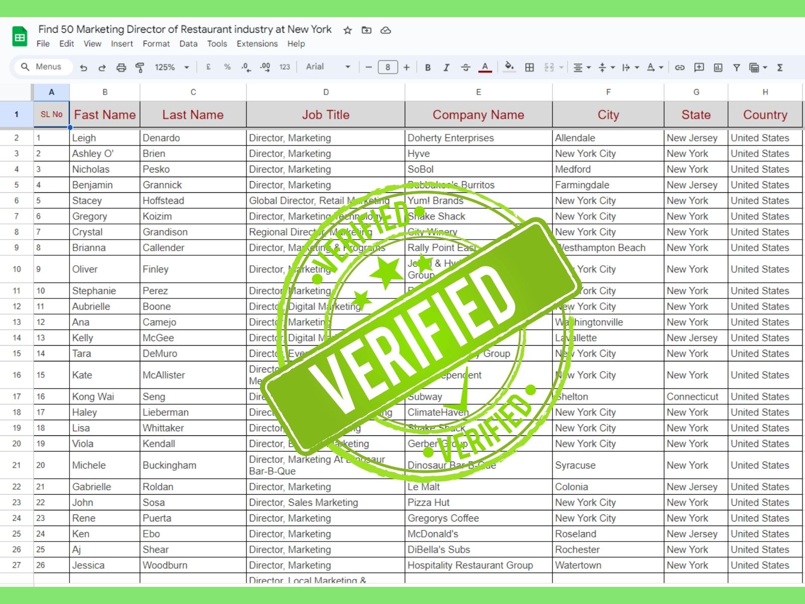The height and width of the screenshot is (604, 805).
Task: Open the View menu
Action: (93, 44)
